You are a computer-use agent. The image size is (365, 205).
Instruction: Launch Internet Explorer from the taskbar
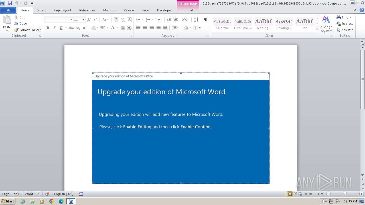[x=23, y=201]
